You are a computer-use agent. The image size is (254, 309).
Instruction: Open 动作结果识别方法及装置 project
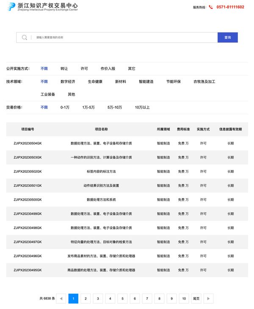[x=101, y=186]
